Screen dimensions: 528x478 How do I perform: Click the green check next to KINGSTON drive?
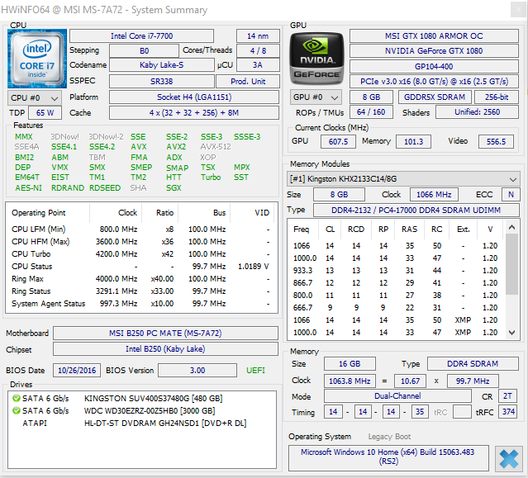tap(17, 398)
